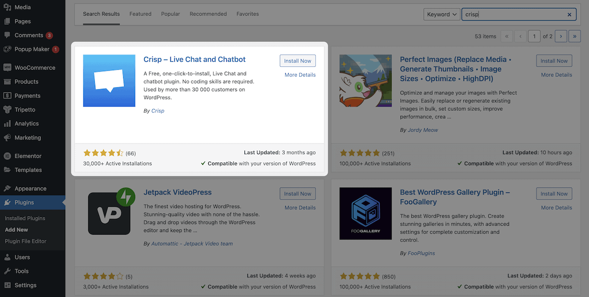Install the Jetpack VideoPress plugin
Viewport: 589px width, 297px height.
[x=297, y=193]
